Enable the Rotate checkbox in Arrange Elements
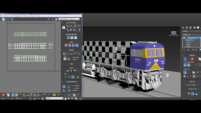The width and height of the screenshot is (201, 113). click(73, 88)
